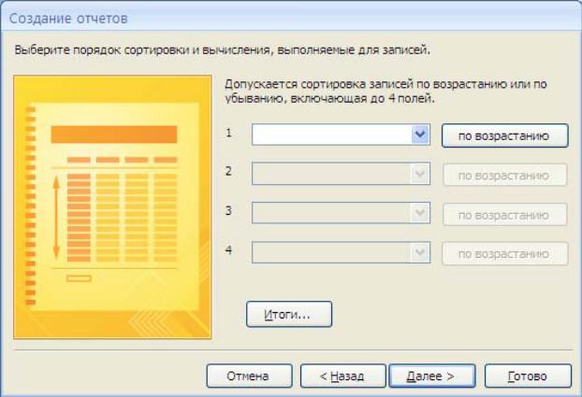Click the disabled sort order button for row 3
Viewport: 582px width, 397px height.
click(x=504, y=215)
